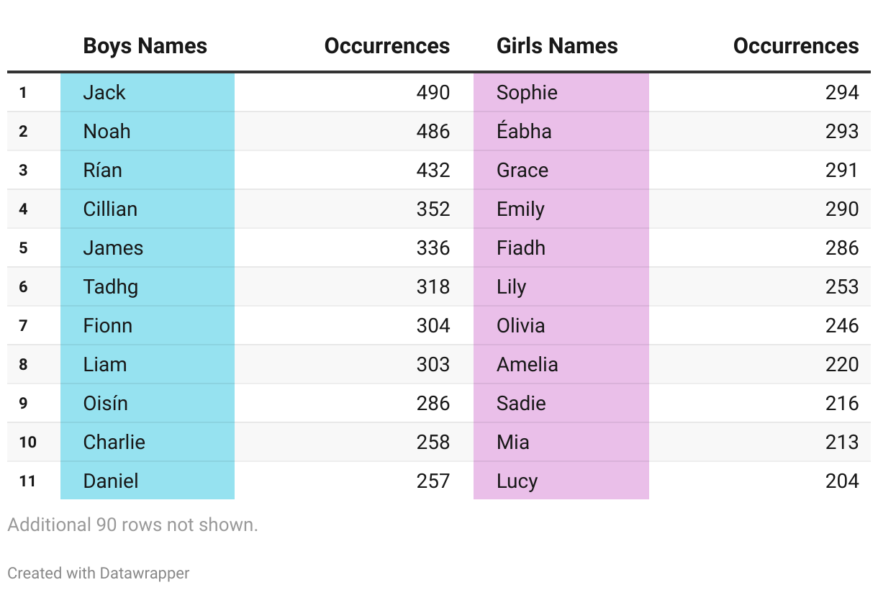Click the Girls Names column header
Screen dimensions: 878x590
(557, 46)
